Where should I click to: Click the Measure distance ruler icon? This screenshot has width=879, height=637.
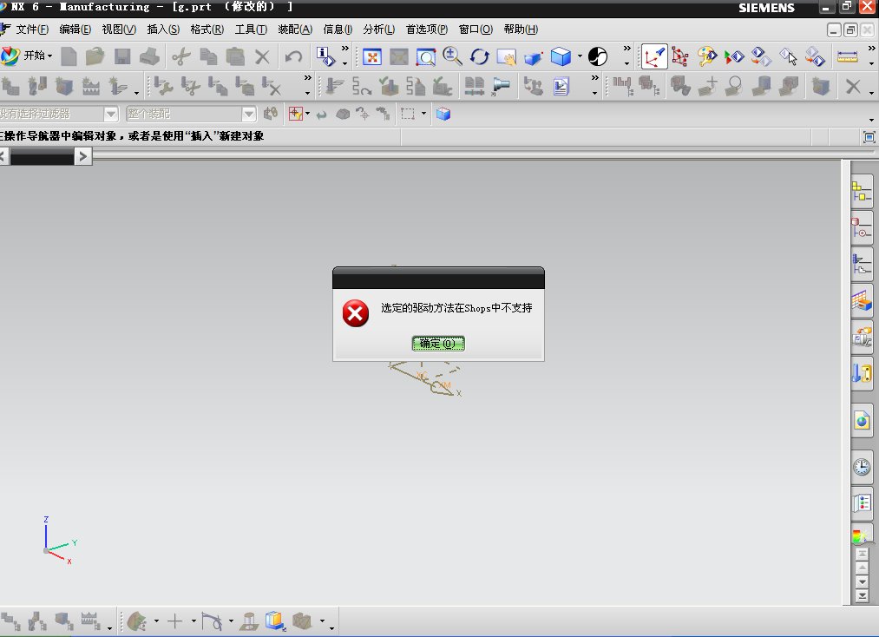(x=847, y=56)
